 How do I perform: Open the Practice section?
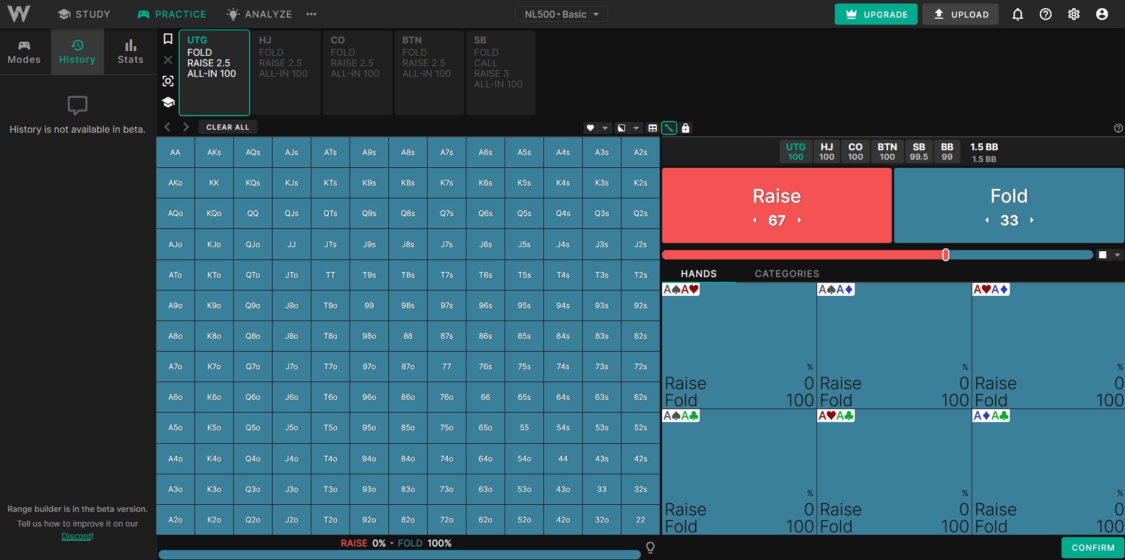tap(172, 14)
